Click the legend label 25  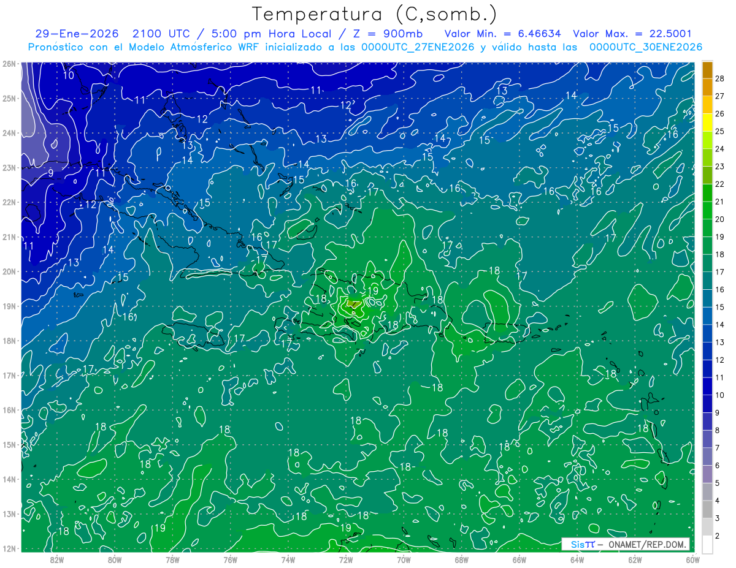pyautogui.click(x=720, y=131)
